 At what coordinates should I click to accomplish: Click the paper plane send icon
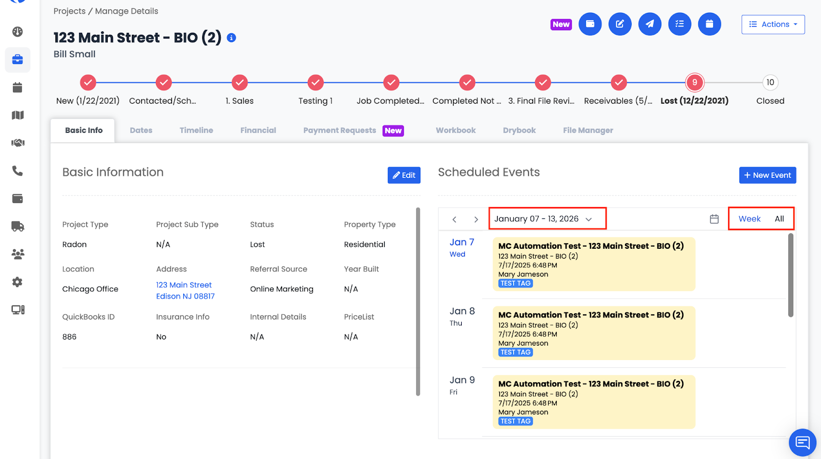click(x=650, y=24)
